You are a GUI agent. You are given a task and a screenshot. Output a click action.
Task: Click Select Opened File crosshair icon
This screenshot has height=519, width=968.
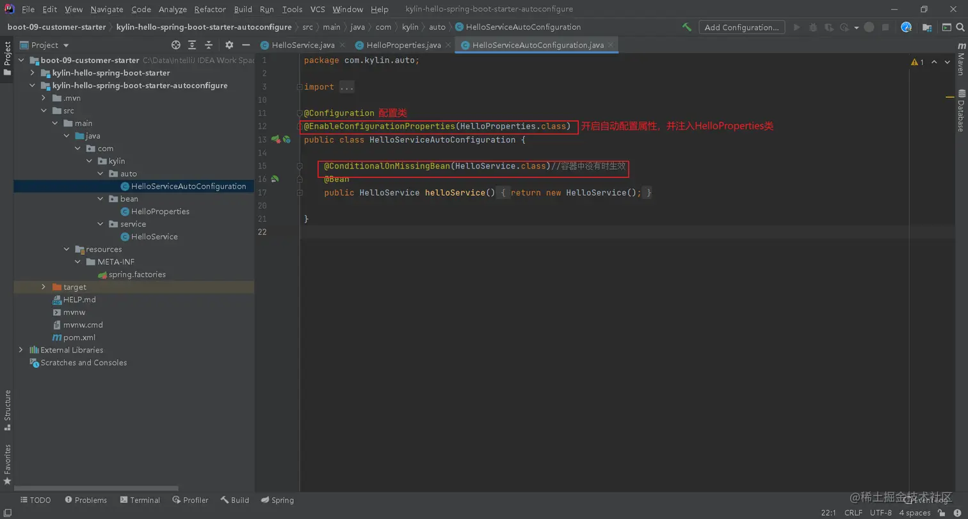click(176, 45)
